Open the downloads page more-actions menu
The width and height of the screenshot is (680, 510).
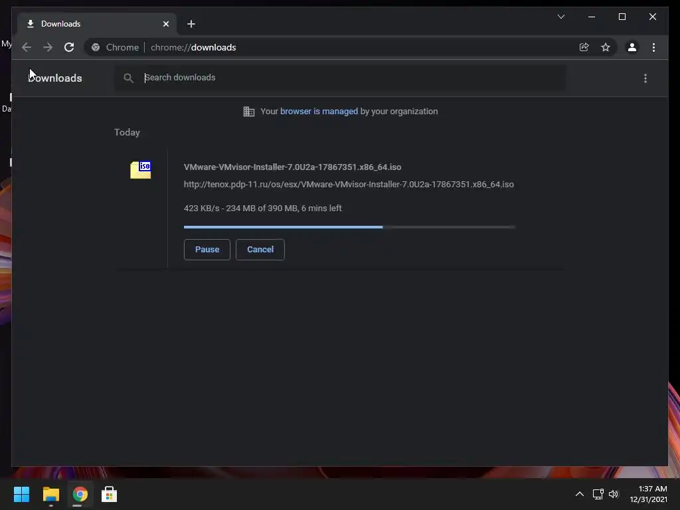pyautogui.click(x=645, y=78)
